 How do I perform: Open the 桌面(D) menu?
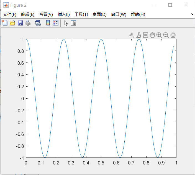click(x=99, y=14)
